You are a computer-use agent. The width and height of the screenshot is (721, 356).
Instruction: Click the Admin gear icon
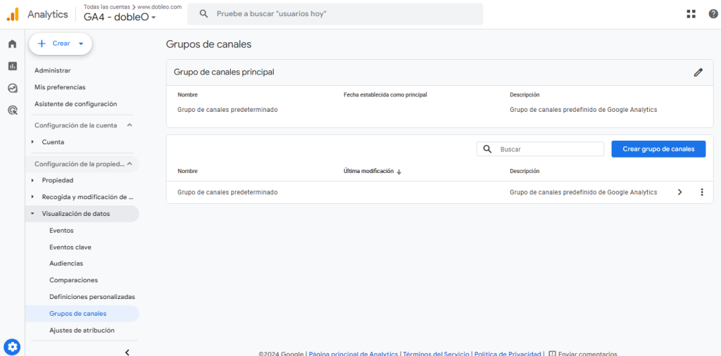click(12, 347)
